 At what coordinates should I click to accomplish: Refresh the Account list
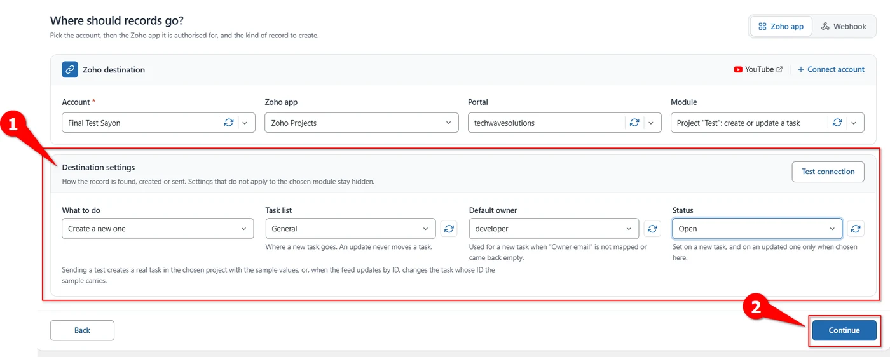229,123
